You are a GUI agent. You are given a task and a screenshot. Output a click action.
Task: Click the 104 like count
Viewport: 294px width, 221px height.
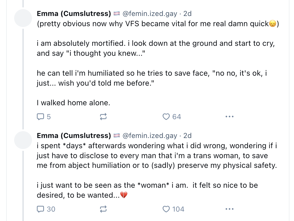pos(178,209)
